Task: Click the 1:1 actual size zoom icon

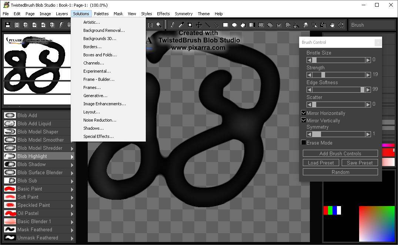Action: click(150, 25)
